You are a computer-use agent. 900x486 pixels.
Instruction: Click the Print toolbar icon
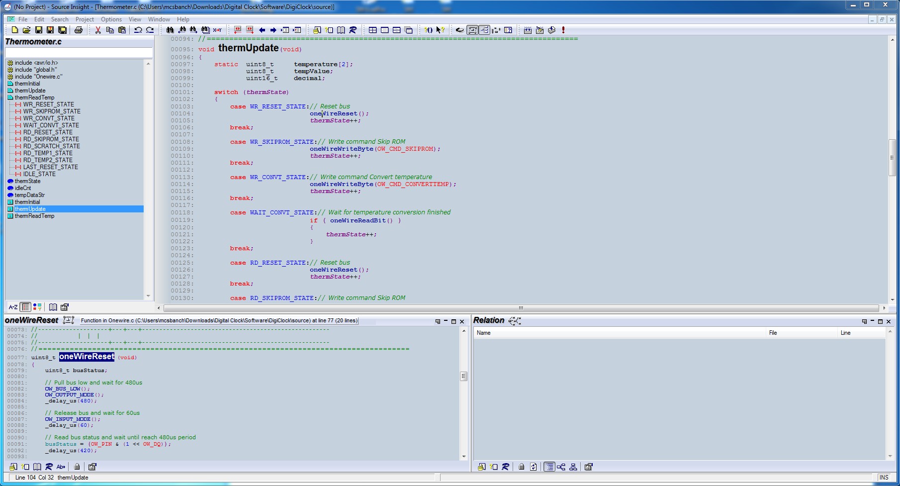(x=78, y=30)
